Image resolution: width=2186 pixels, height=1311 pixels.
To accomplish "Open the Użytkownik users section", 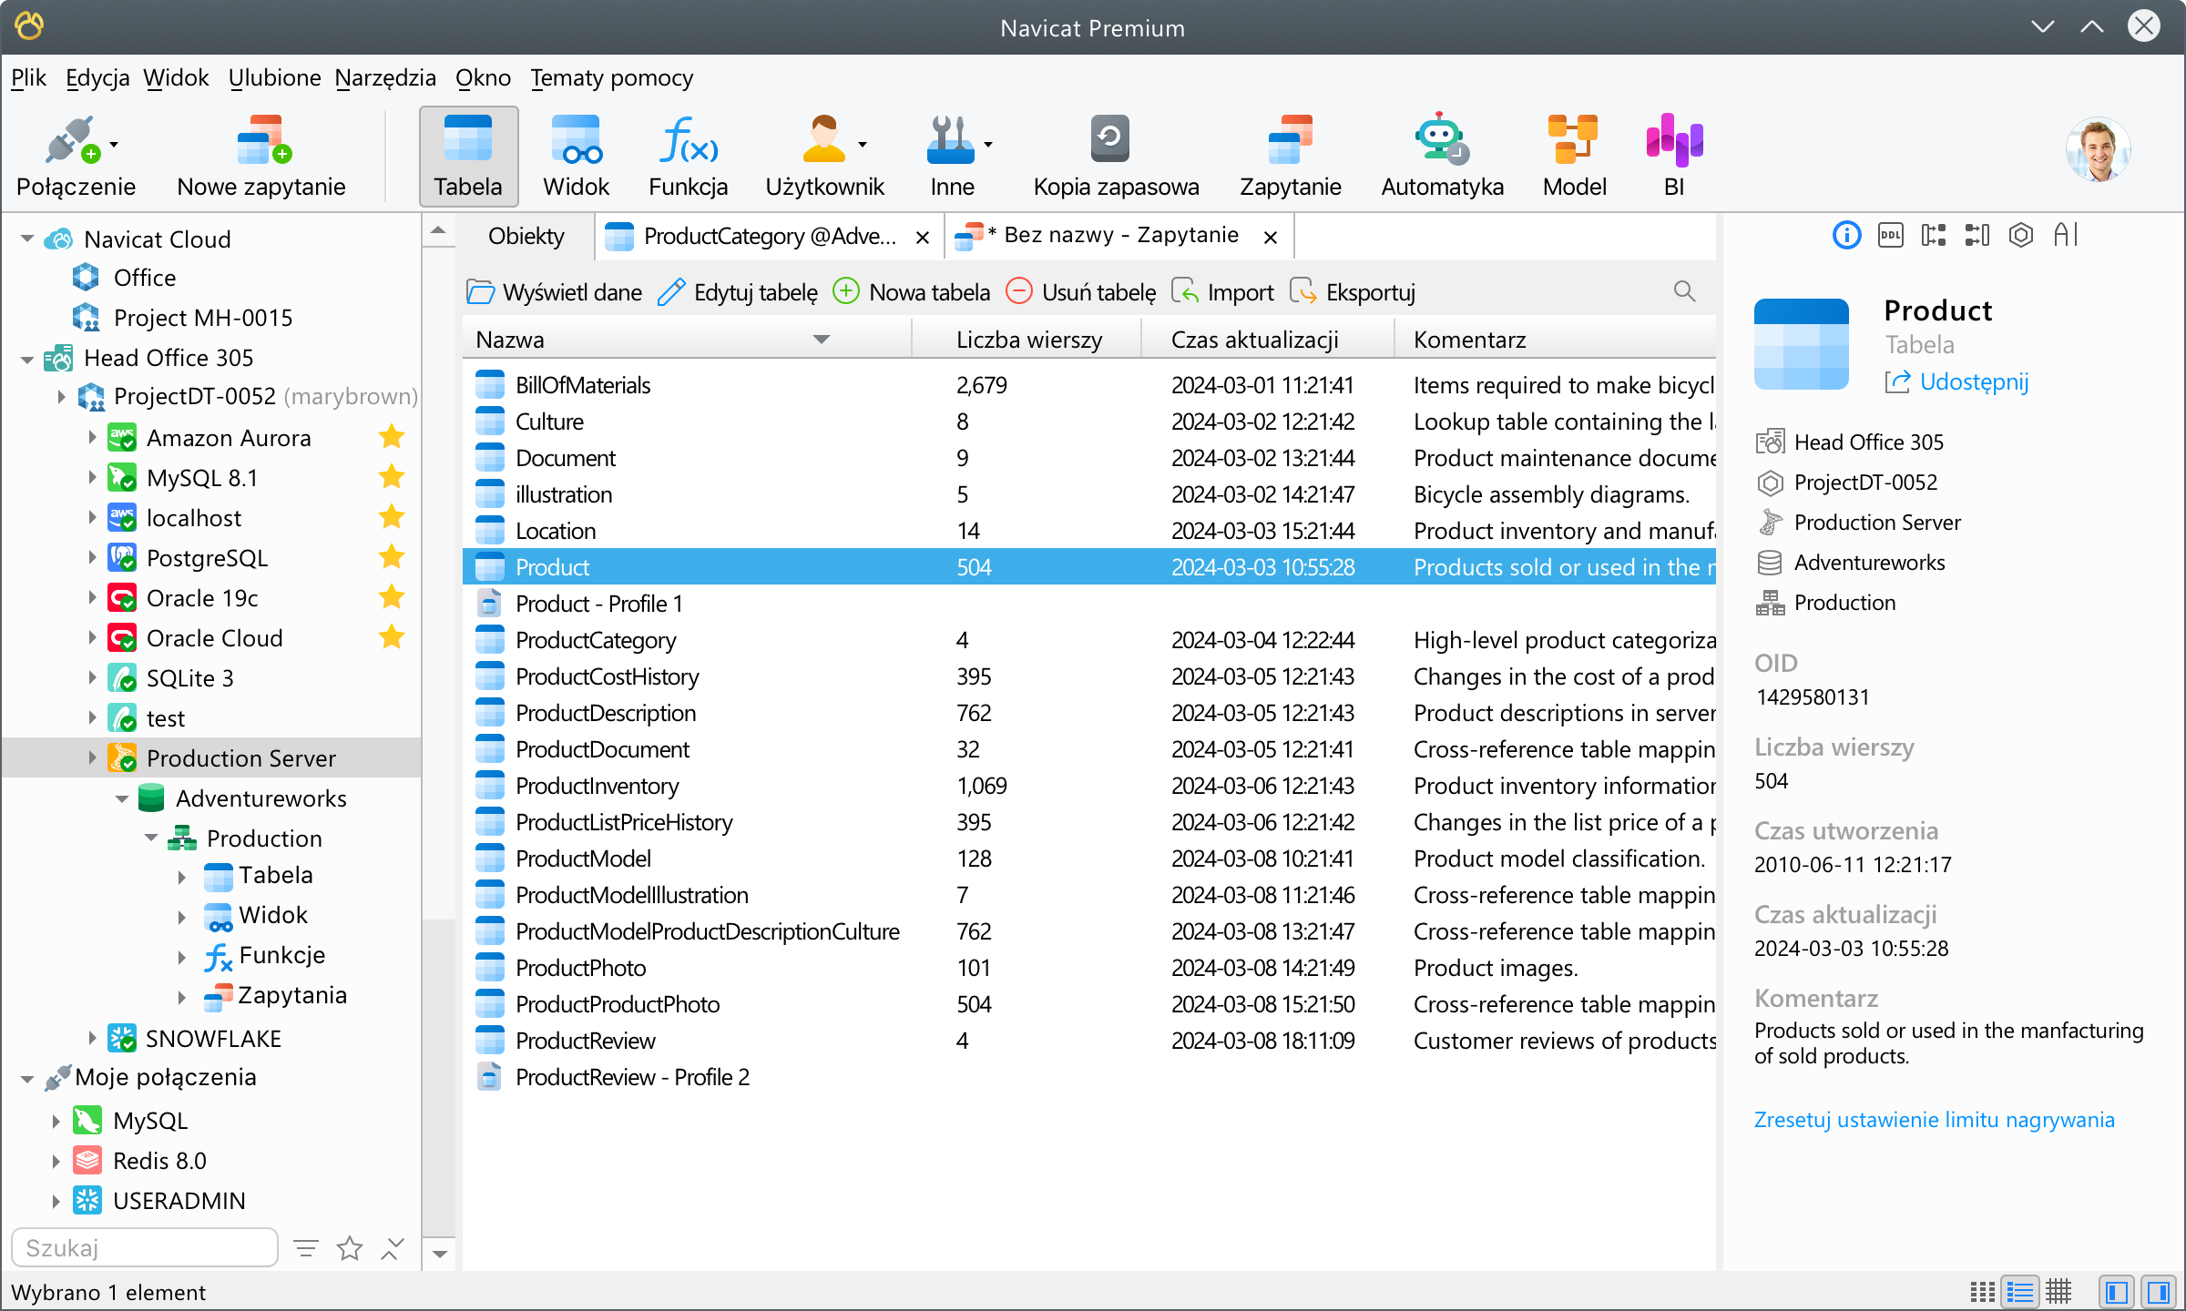I will pyautogui.click(x=824, y=157).
